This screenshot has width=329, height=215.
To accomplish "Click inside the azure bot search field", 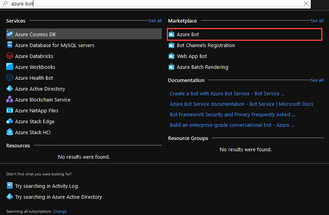I will point(155,3).
